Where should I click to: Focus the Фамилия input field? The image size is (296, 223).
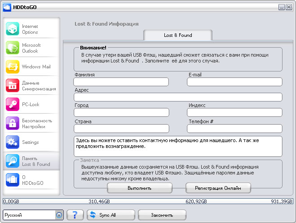tap(121, 82)
